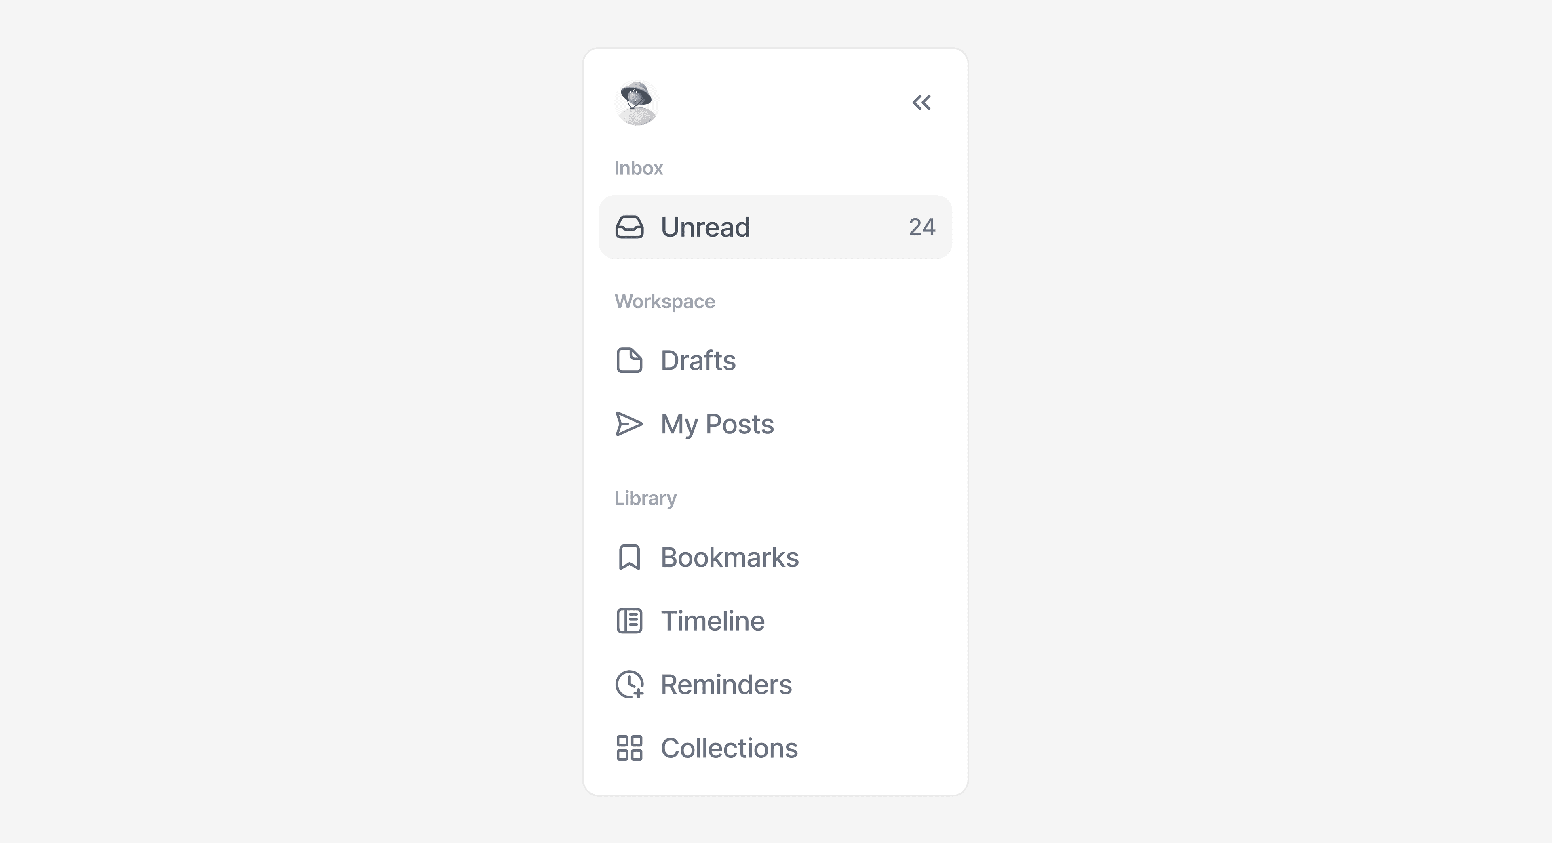The width and height of the screenshot is (1552, 843).
Task: Open the Unread messages list
Action: pos(705,227)
